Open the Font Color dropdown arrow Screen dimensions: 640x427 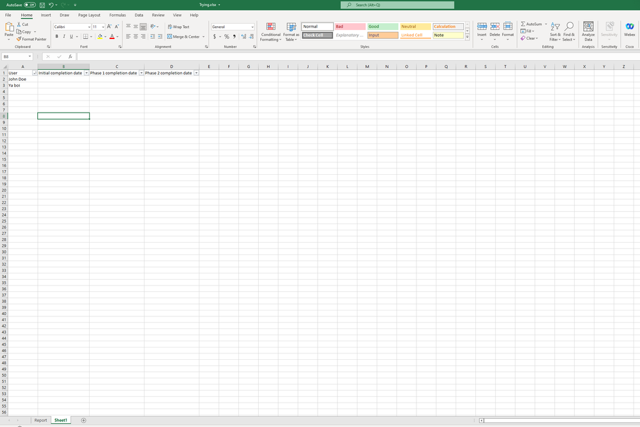(117, 36)
